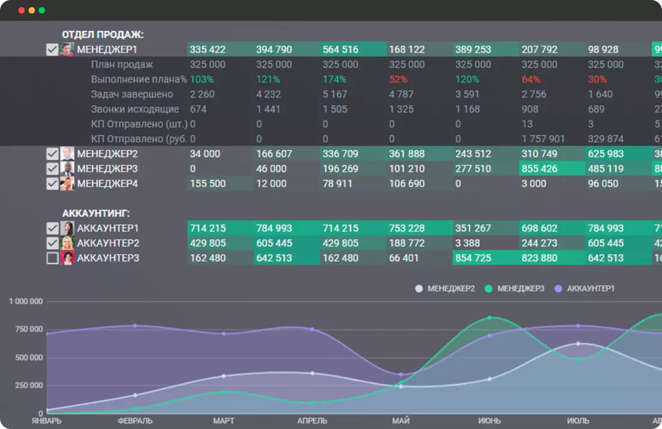Click the МЕНЕДЖЕР4 avatar photo
The width and height of the screenshot is (662, 429).
67,183
